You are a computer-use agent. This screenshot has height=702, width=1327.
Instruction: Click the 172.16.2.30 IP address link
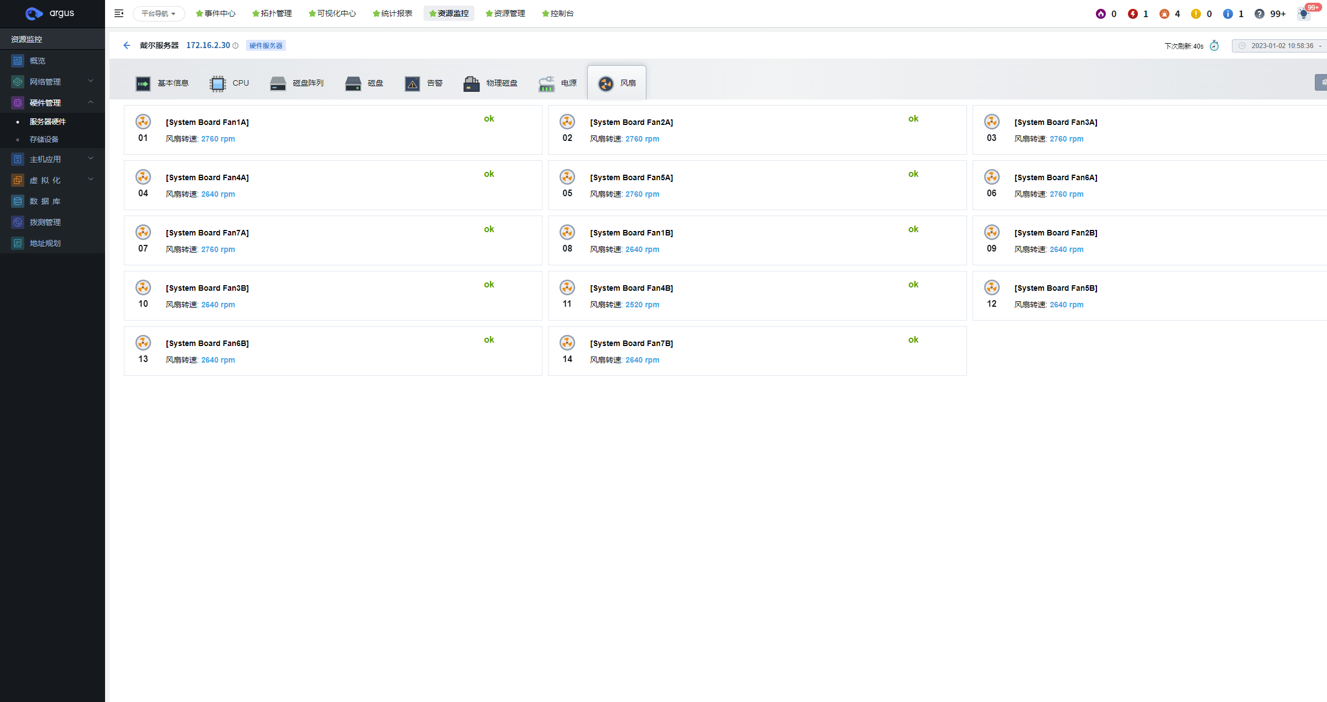(208, 45)
